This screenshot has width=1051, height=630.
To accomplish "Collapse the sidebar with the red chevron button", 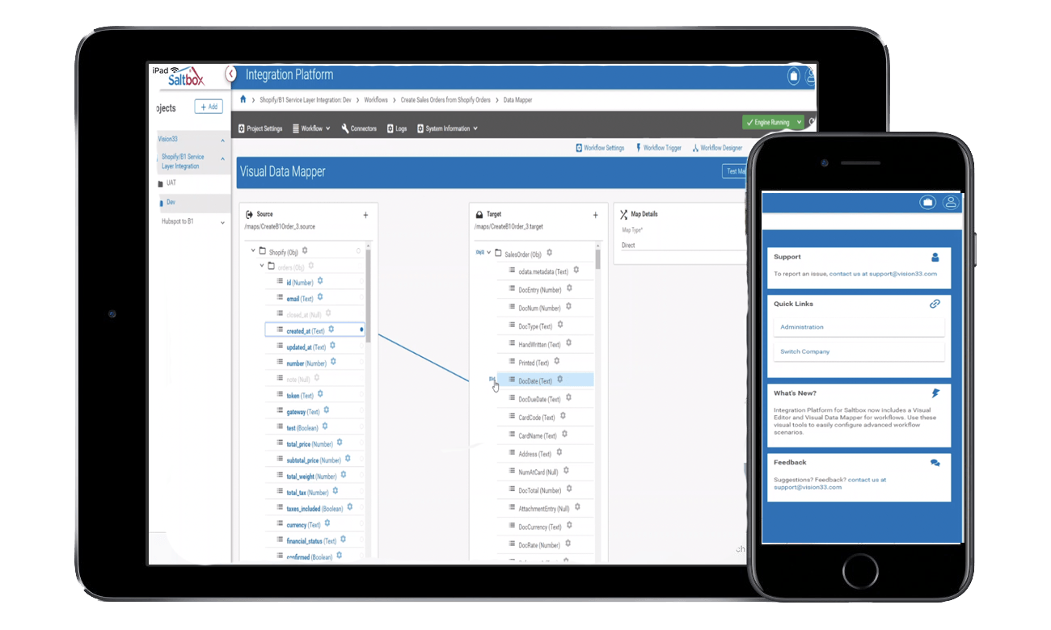I will pyautogui.click(x=231, y=73).
